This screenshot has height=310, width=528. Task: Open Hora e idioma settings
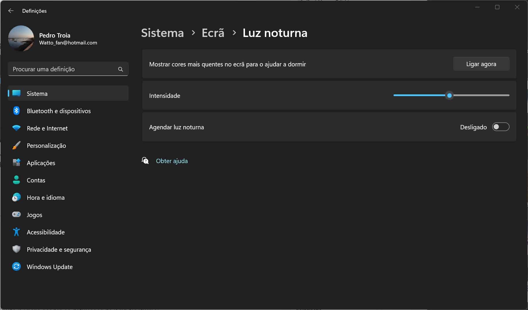[x=46, y=197]
